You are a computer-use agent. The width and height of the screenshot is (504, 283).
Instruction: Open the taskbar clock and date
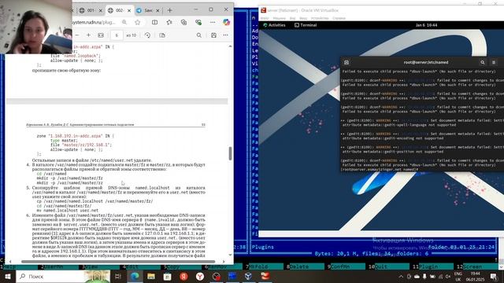point(475,276)
